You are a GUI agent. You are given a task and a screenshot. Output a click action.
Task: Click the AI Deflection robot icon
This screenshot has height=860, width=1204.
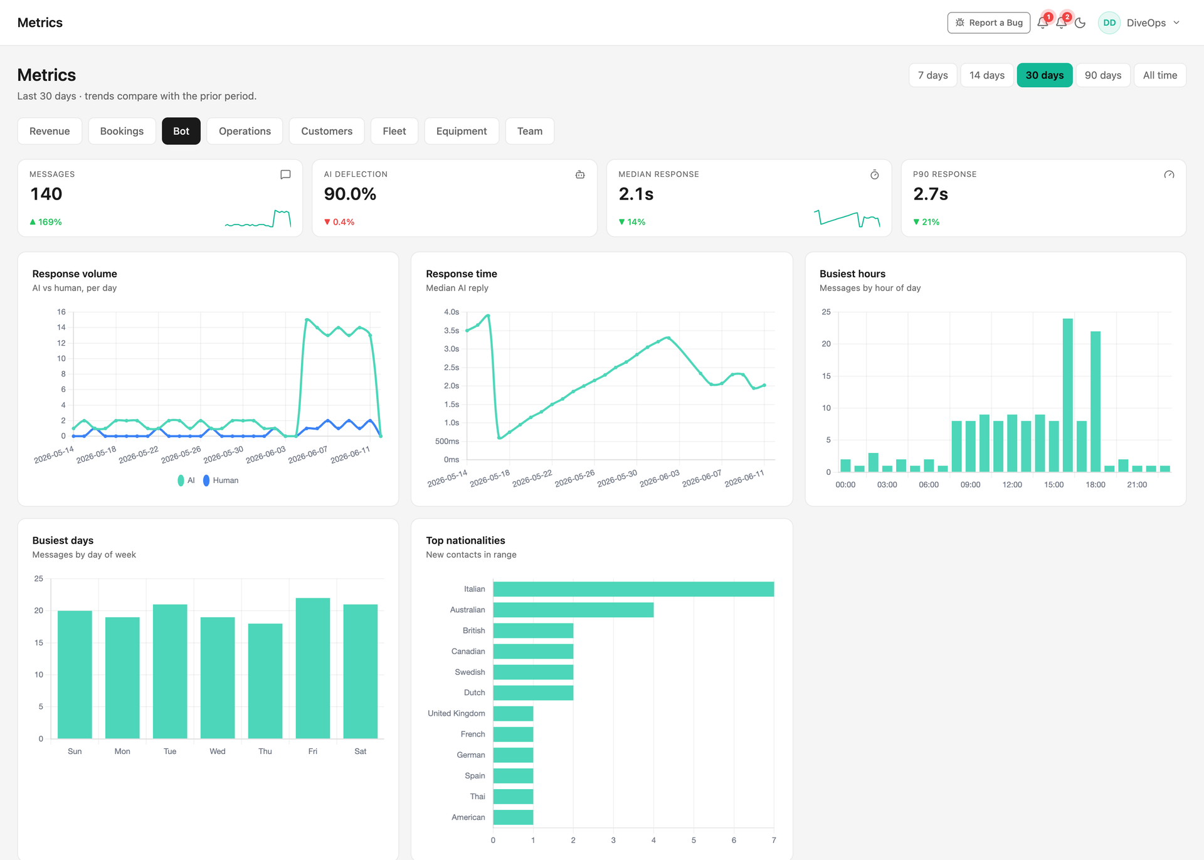point(580,174)
